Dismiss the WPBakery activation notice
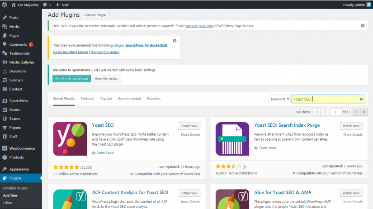 point(363,25)
